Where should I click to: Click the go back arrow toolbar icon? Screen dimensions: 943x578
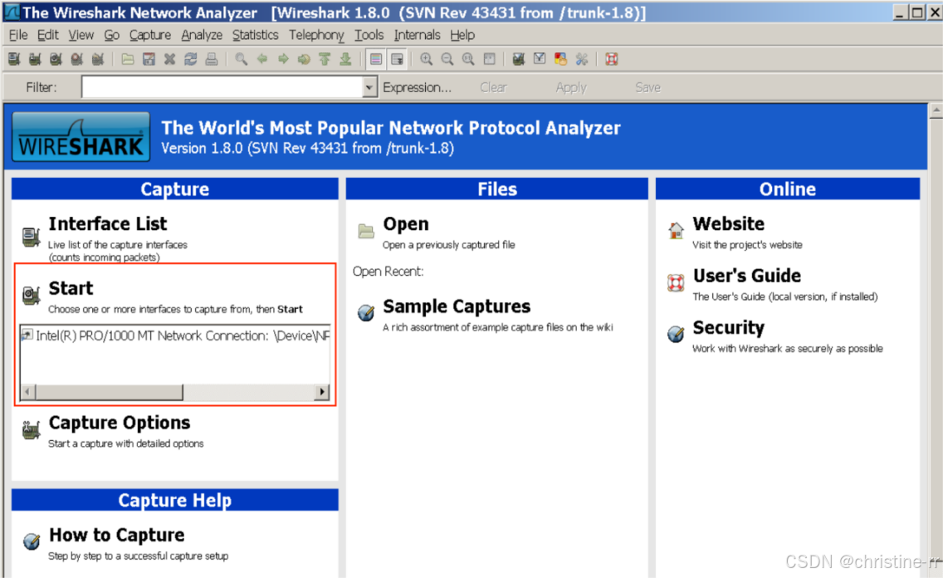(x=262, y=59)
